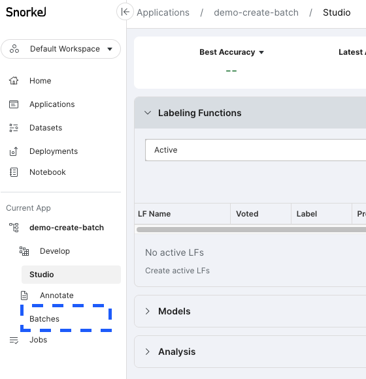Click the Best Accuracy dashes value

[231, 71]
